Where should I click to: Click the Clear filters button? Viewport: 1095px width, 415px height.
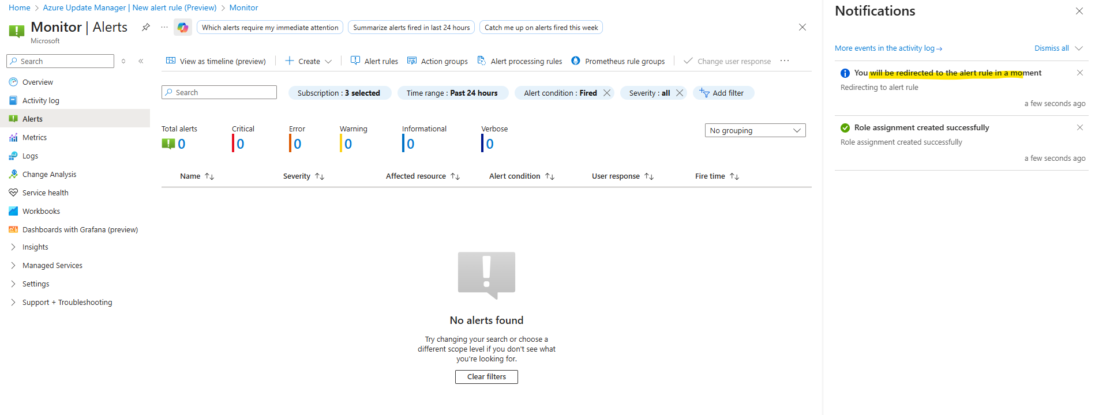486,376
